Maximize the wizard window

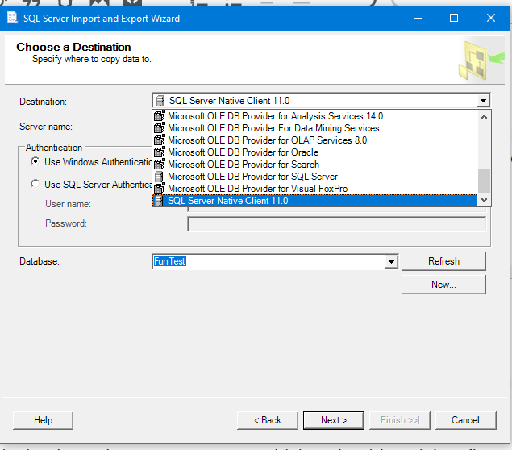(x=454, y=18)
